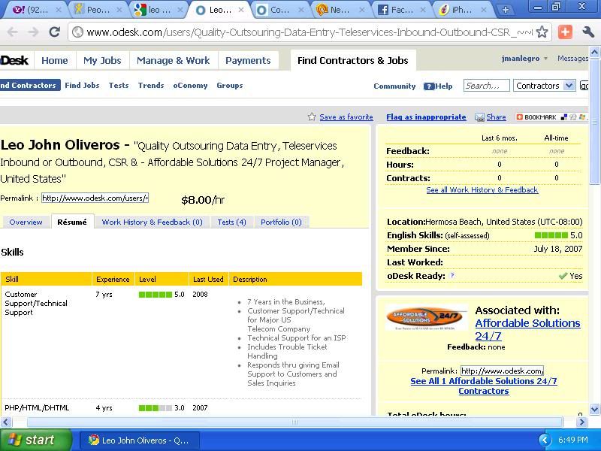The image size is (601, 451).
Task: Click the oDesk Ready help icon
Action: pos(452,276)
